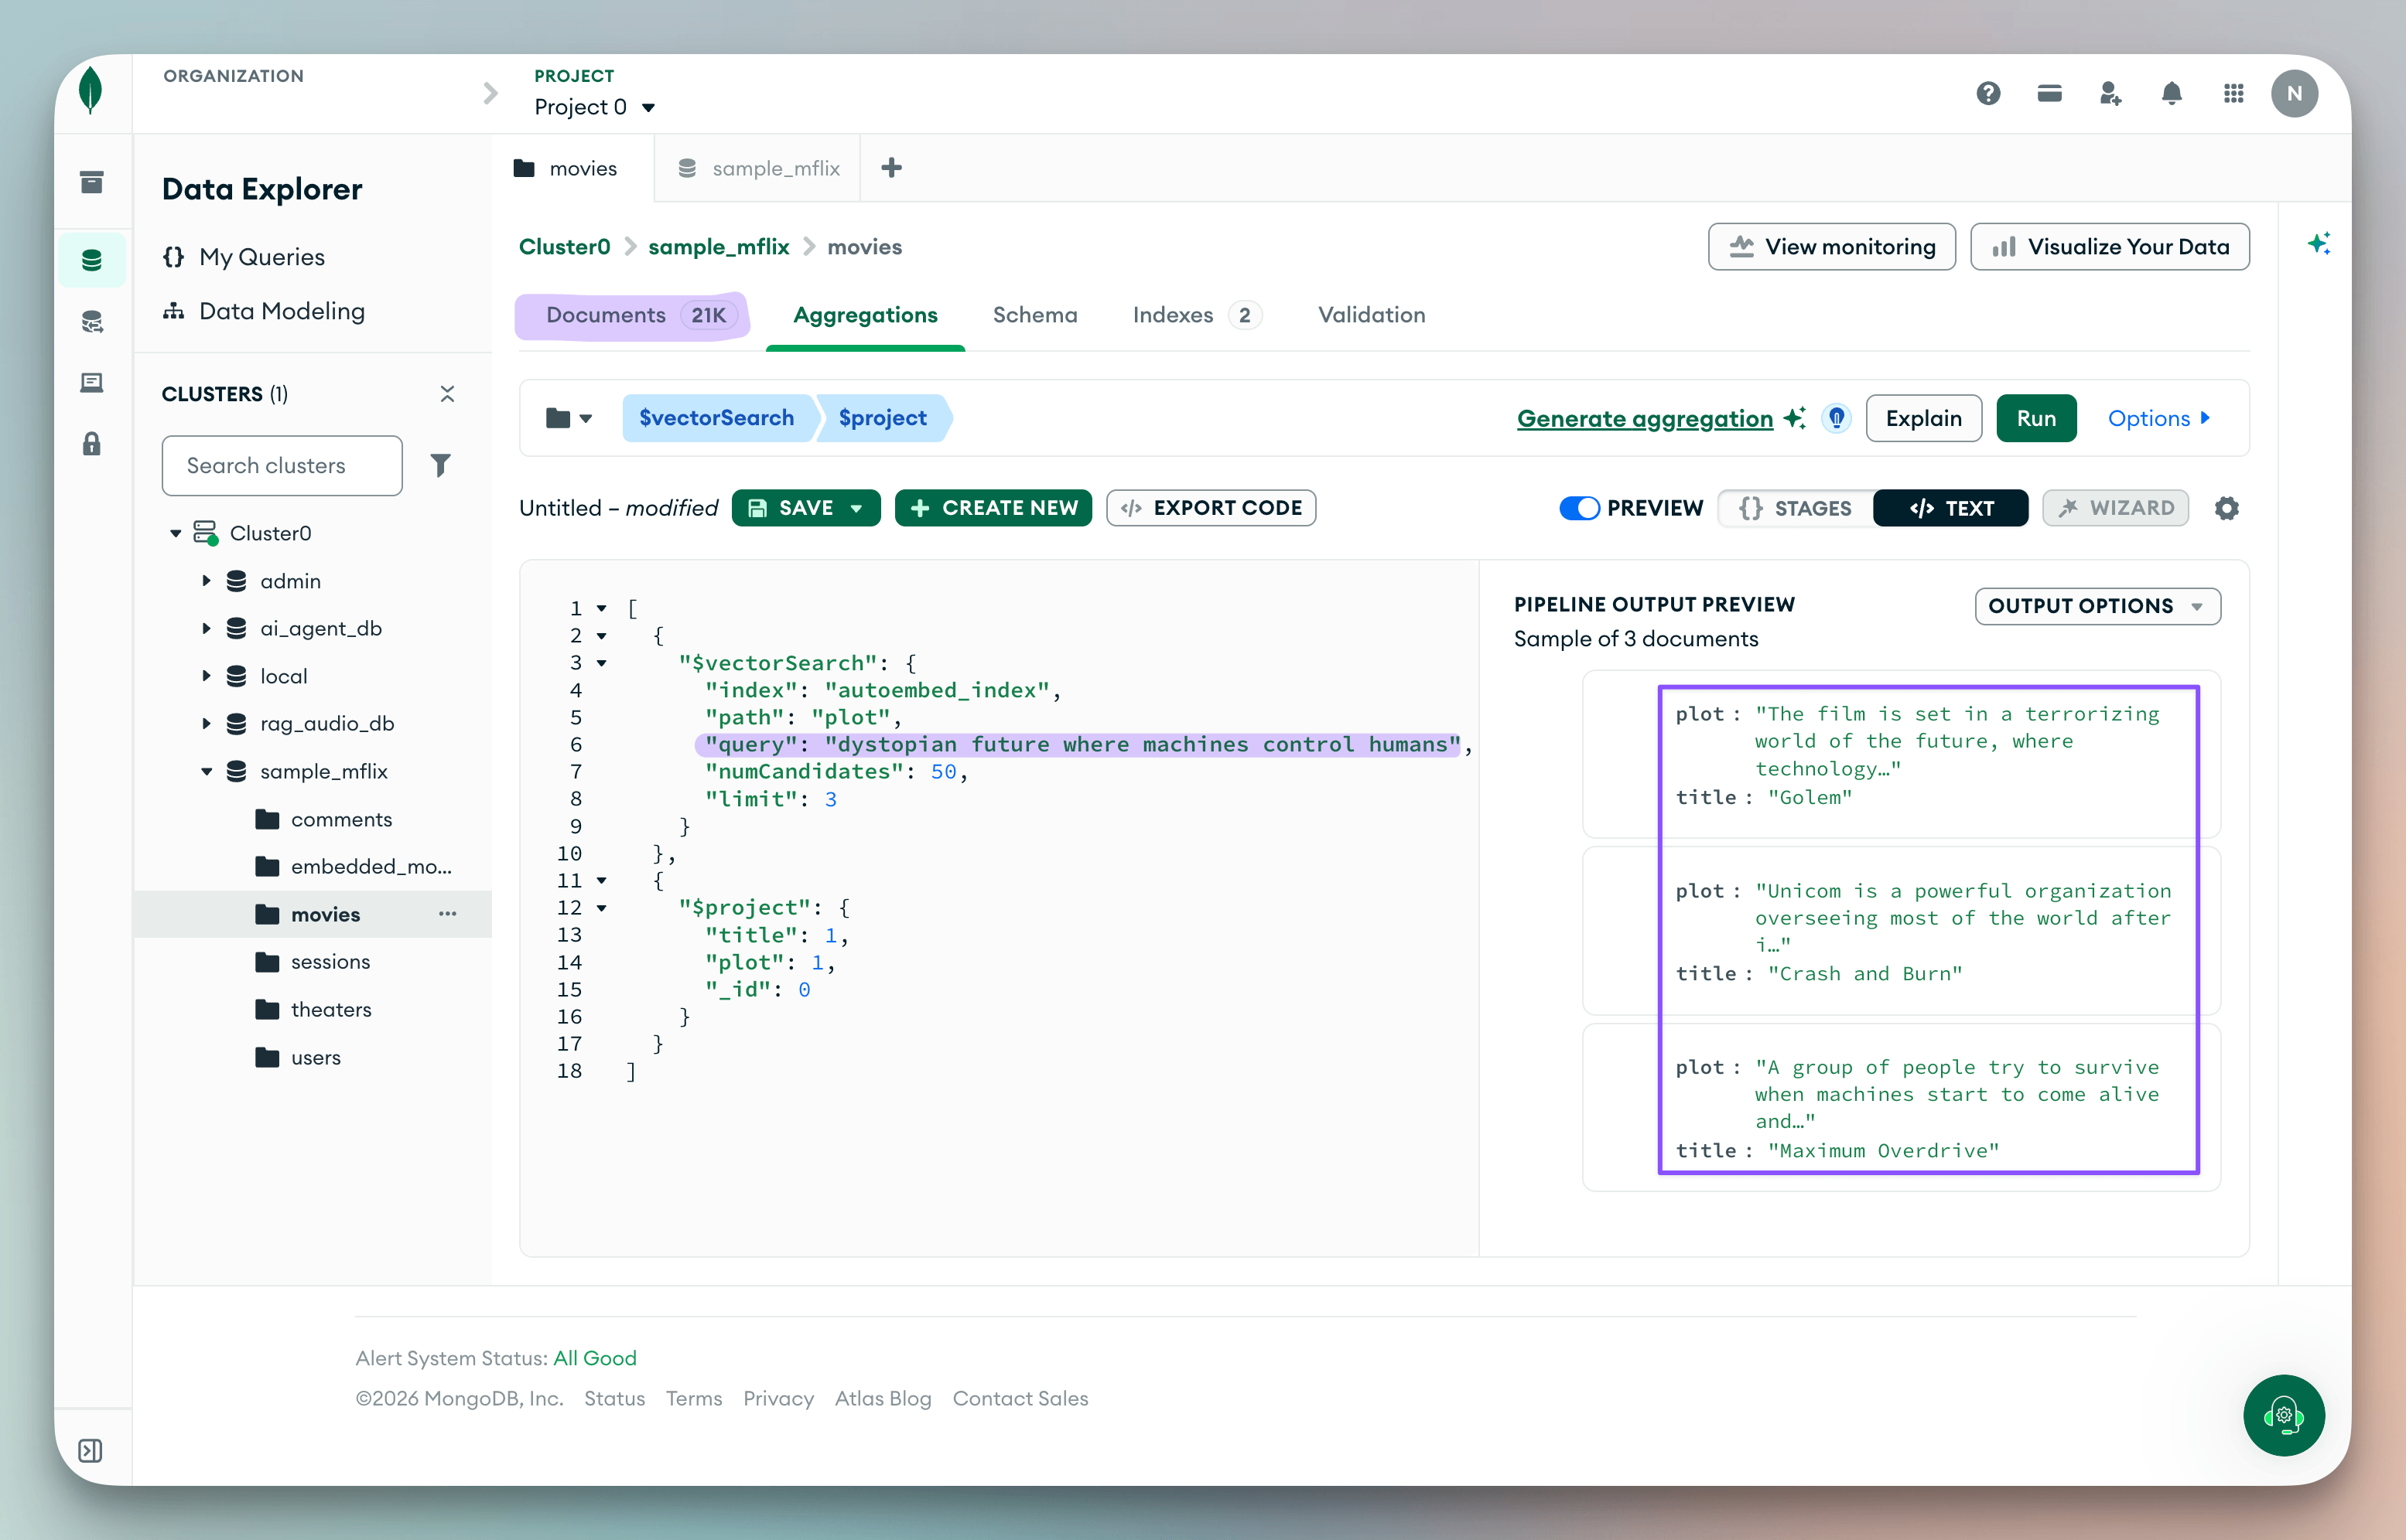Click the Generate aggregation link

(1645, 418)
